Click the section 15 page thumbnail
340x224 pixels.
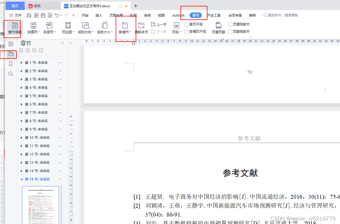(41, 205)
